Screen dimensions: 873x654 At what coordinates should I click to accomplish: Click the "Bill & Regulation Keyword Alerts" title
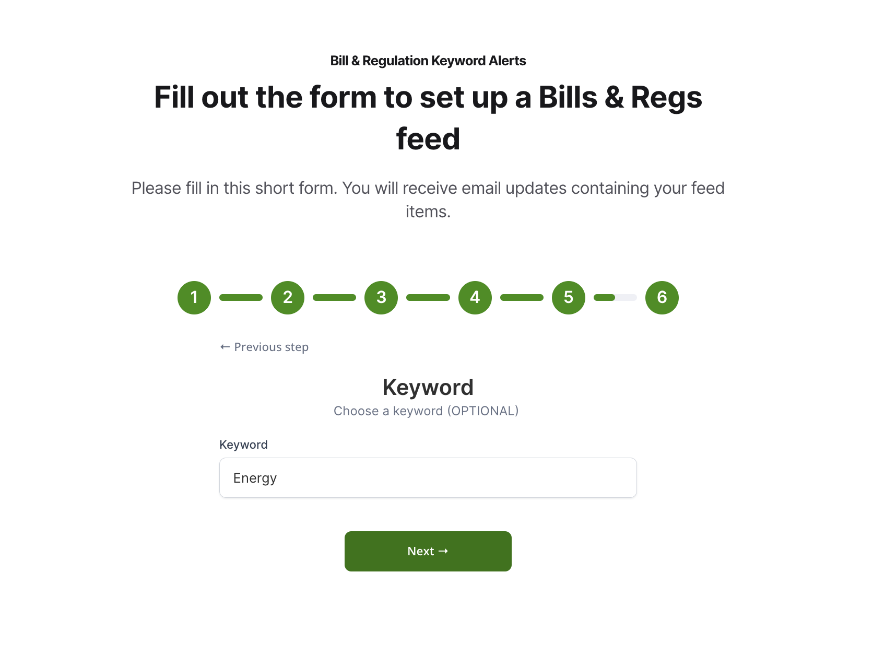[x=428, y=61]
